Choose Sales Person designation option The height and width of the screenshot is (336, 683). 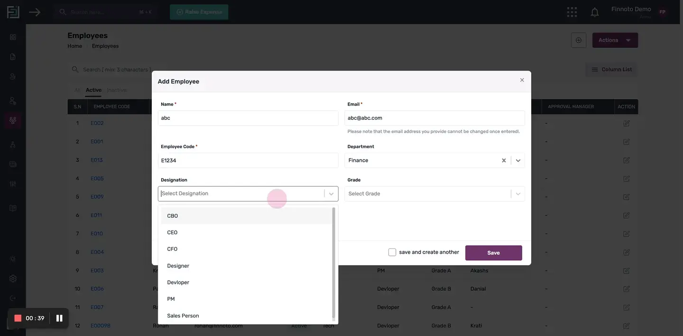[x=247, y=316]
